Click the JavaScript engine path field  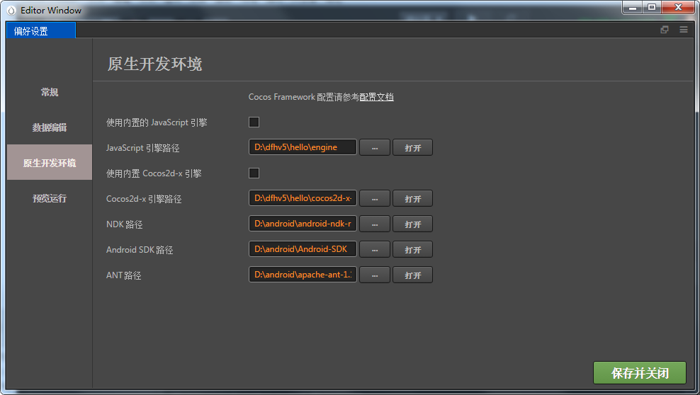(x=303, y=147)
